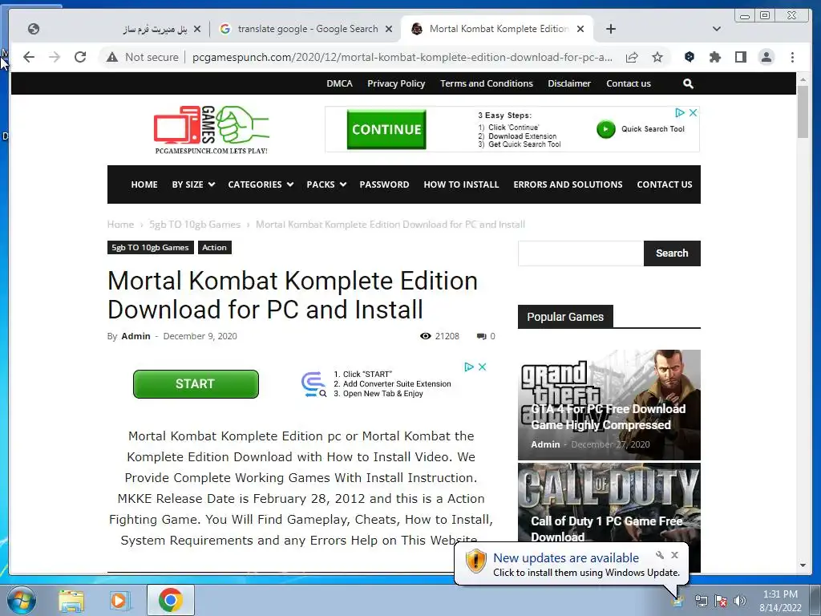This screenshot has width=821, height=616.
Task: Click the Quick Search Tool play icon
Action: [x=606, y=129]
